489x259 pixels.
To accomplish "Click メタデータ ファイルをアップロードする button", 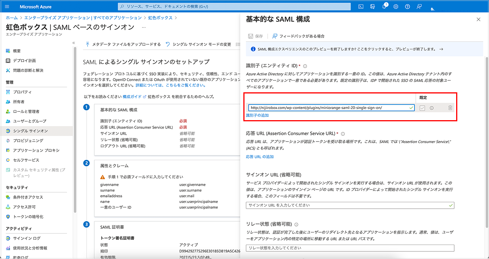I will [x=123, y=44].
